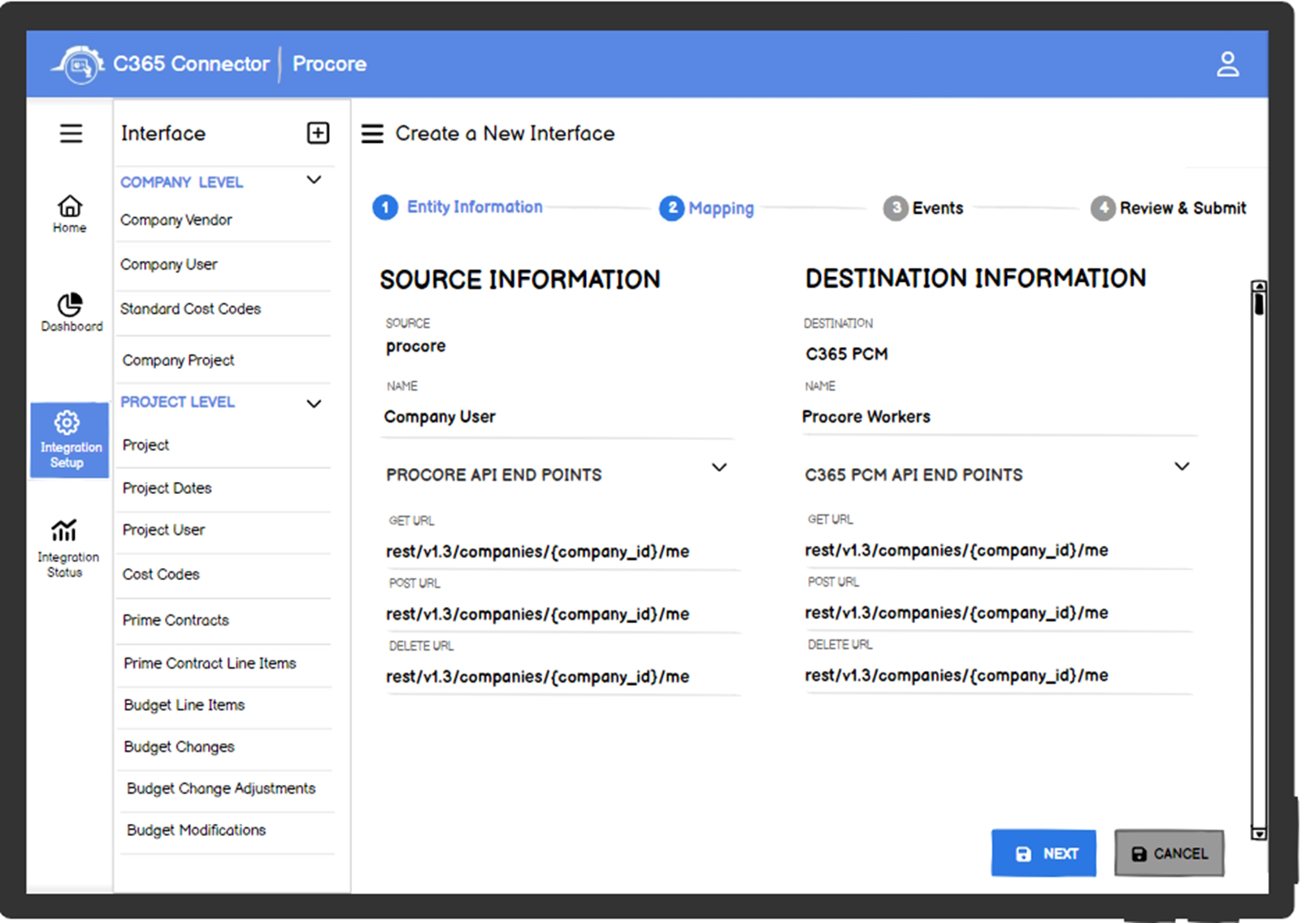Open Cost Codes interface
The height and width of the screenshot is (923, 1302).
161,574
